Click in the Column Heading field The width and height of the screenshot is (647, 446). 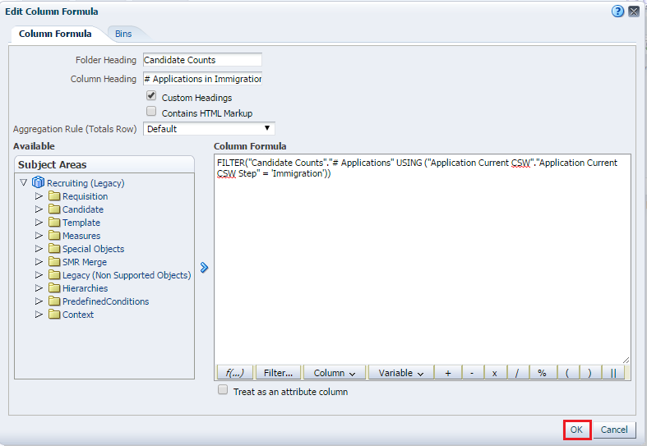click(x=202, y=79)
